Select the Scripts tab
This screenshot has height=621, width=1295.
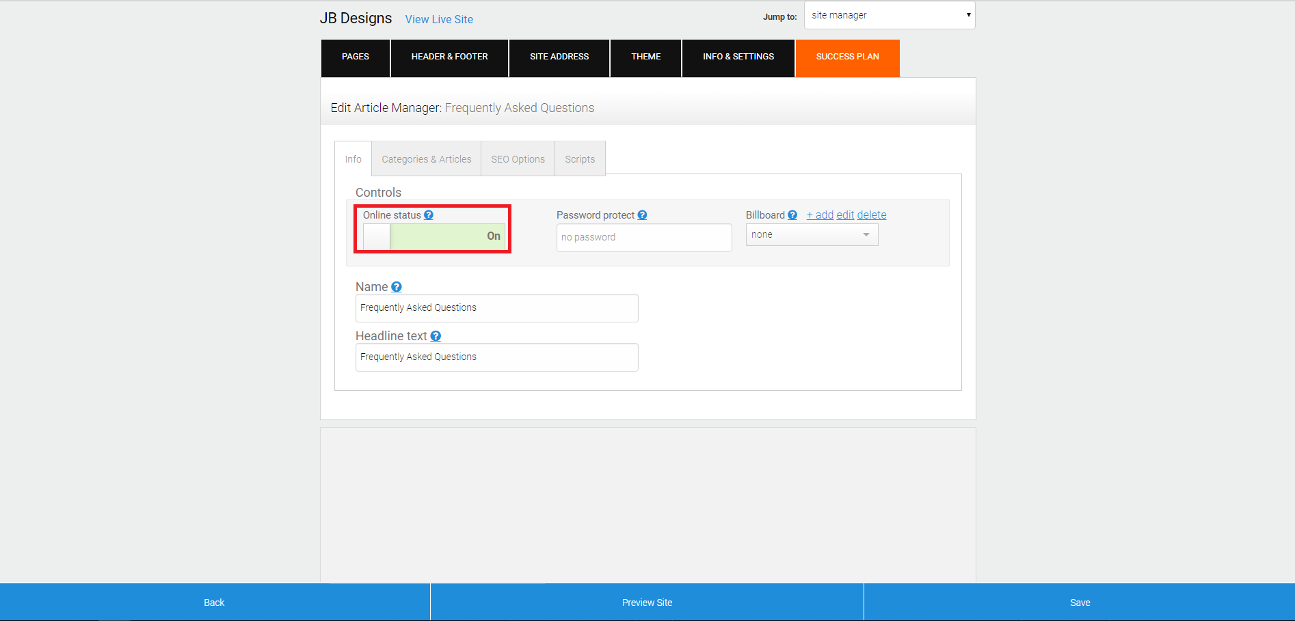click(x=580, y=159)
